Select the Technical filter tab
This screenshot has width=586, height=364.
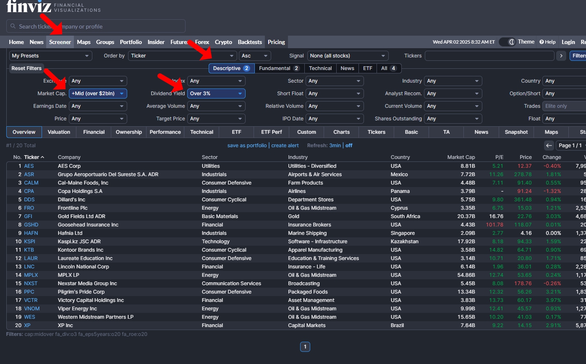point(320,68)
